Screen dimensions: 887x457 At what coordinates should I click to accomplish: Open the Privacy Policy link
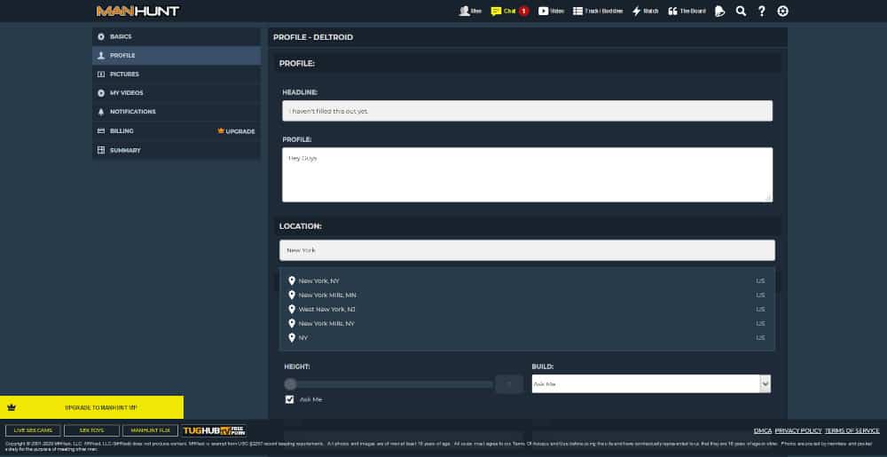click(x=798, y=431)
